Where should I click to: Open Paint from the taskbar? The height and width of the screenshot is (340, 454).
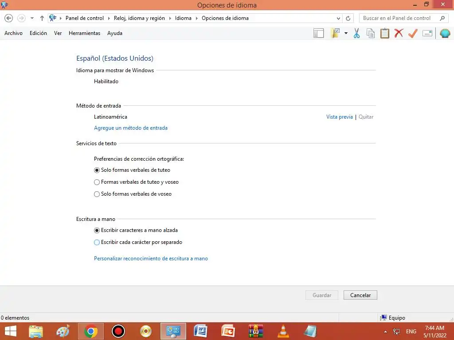click(x=63, y=331)
